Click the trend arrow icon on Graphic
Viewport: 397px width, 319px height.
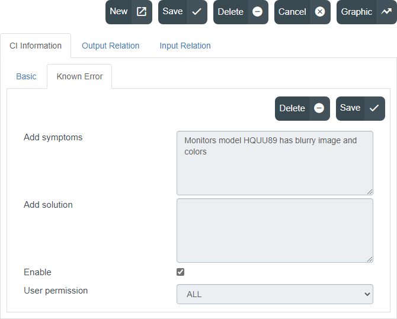click(386, 12)
